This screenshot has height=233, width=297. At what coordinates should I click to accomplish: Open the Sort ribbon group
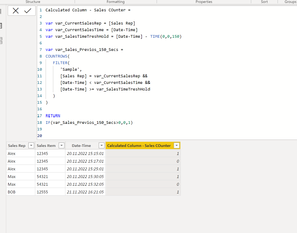coord(264,2)
